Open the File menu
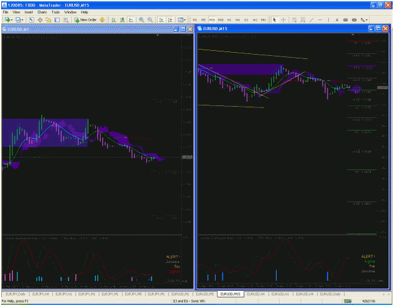This screenshot has height=305, width=393. [x=6, y=12]
